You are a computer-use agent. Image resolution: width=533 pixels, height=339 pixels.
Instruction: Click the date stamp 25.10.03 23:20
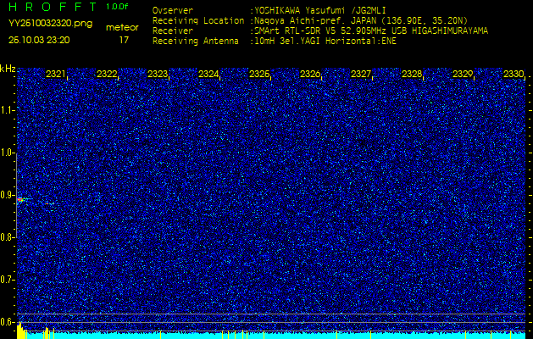pos(40,40)
